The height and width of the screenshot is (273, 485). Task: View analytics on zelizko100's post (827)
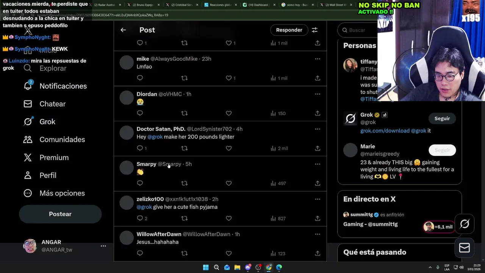(278, 218)
